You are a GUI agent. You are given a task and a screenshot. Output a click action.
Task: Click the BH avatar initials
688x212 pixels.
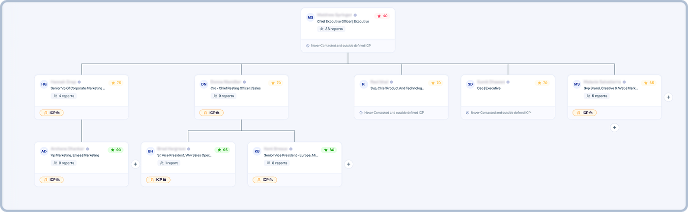[x=151, y=151]
